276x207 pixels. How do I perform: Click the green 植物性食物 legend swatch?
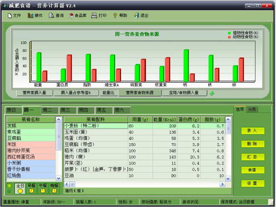coord(229,33)
